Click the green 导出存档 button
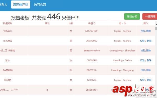The width and height of the screenshot is (157, 98). coord(132,16)
